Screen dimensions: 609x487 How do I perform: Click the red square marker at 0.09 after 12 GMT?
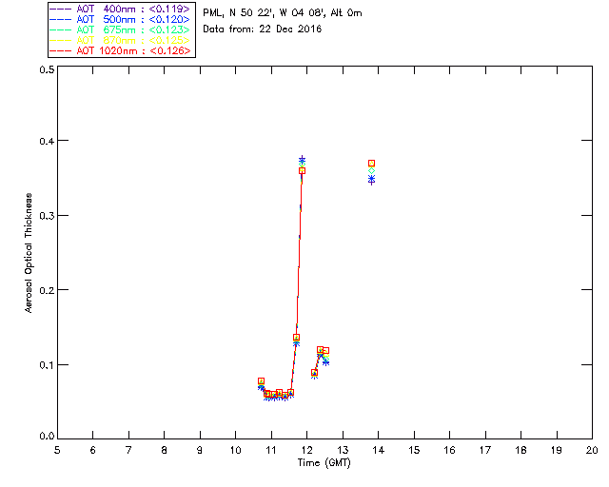pos(314,373)
